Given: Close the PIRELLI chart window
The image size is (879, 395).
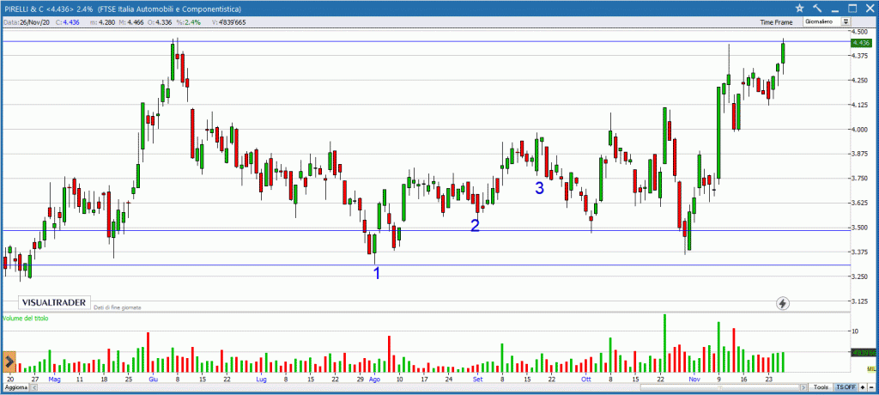Looking at the screenshot, I should pyautogui.click(x=870, y=9).
